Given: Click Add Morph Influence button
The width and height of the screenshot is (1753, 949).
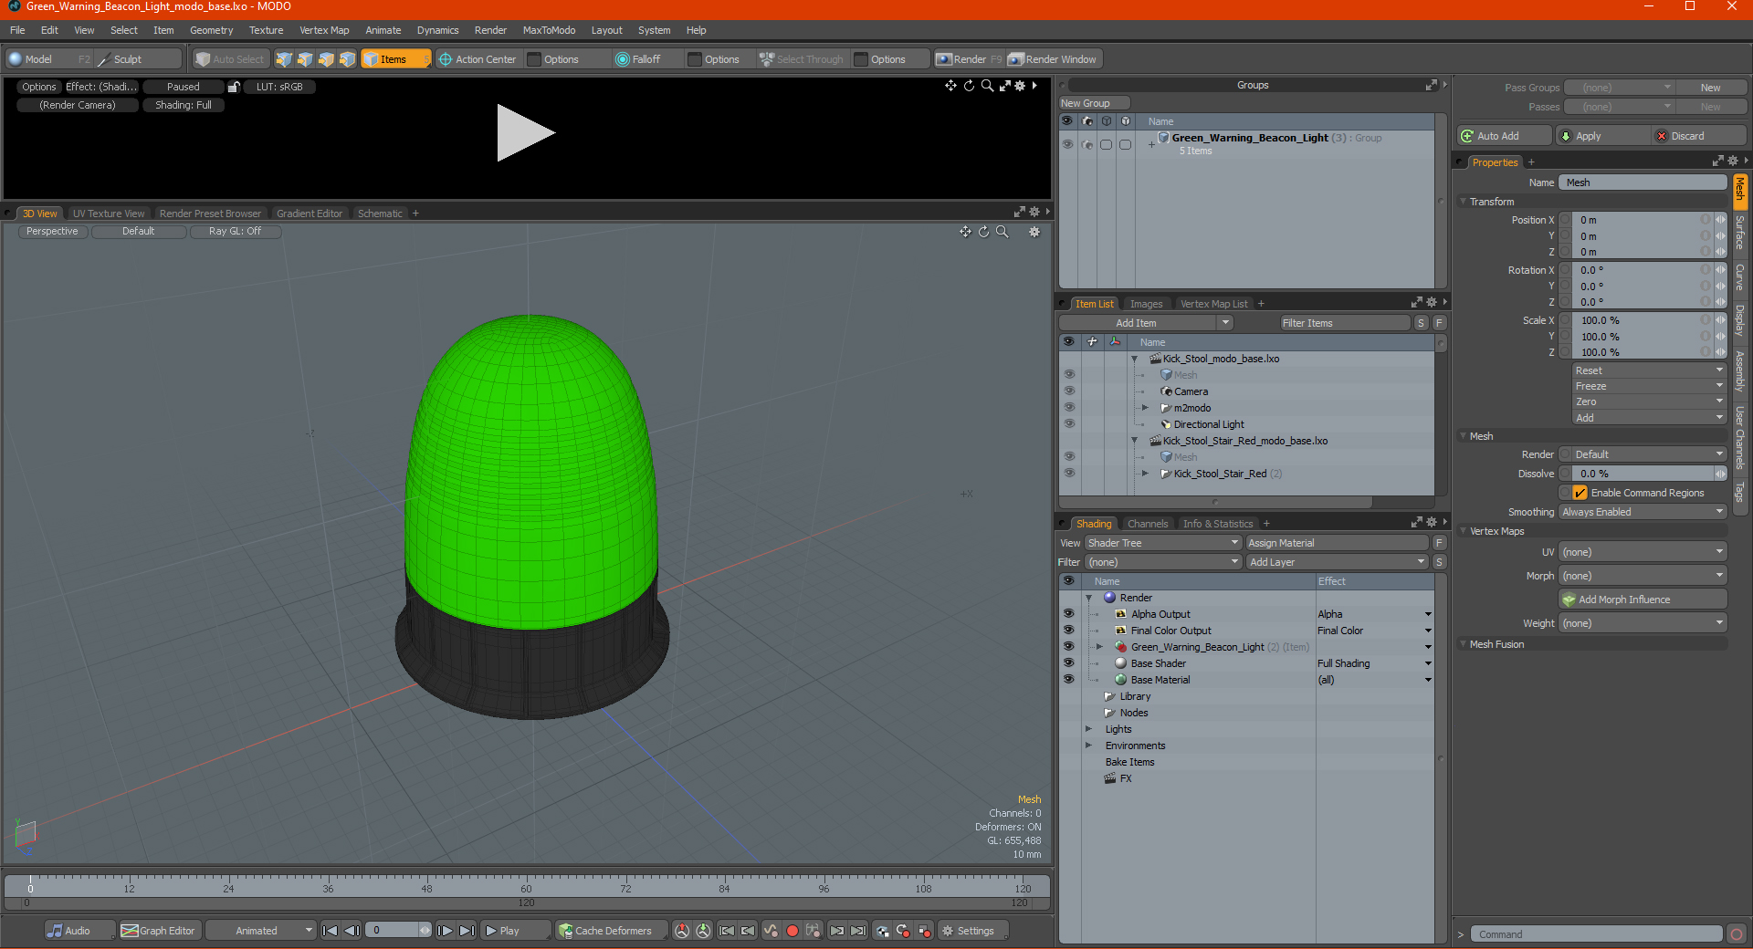Looking at the screenshot, I should (1643, 600).
